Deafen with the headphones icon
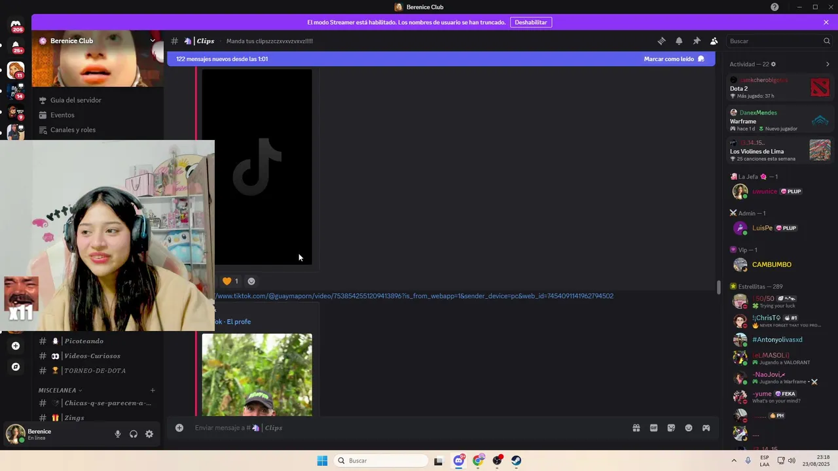 [134, 434]
